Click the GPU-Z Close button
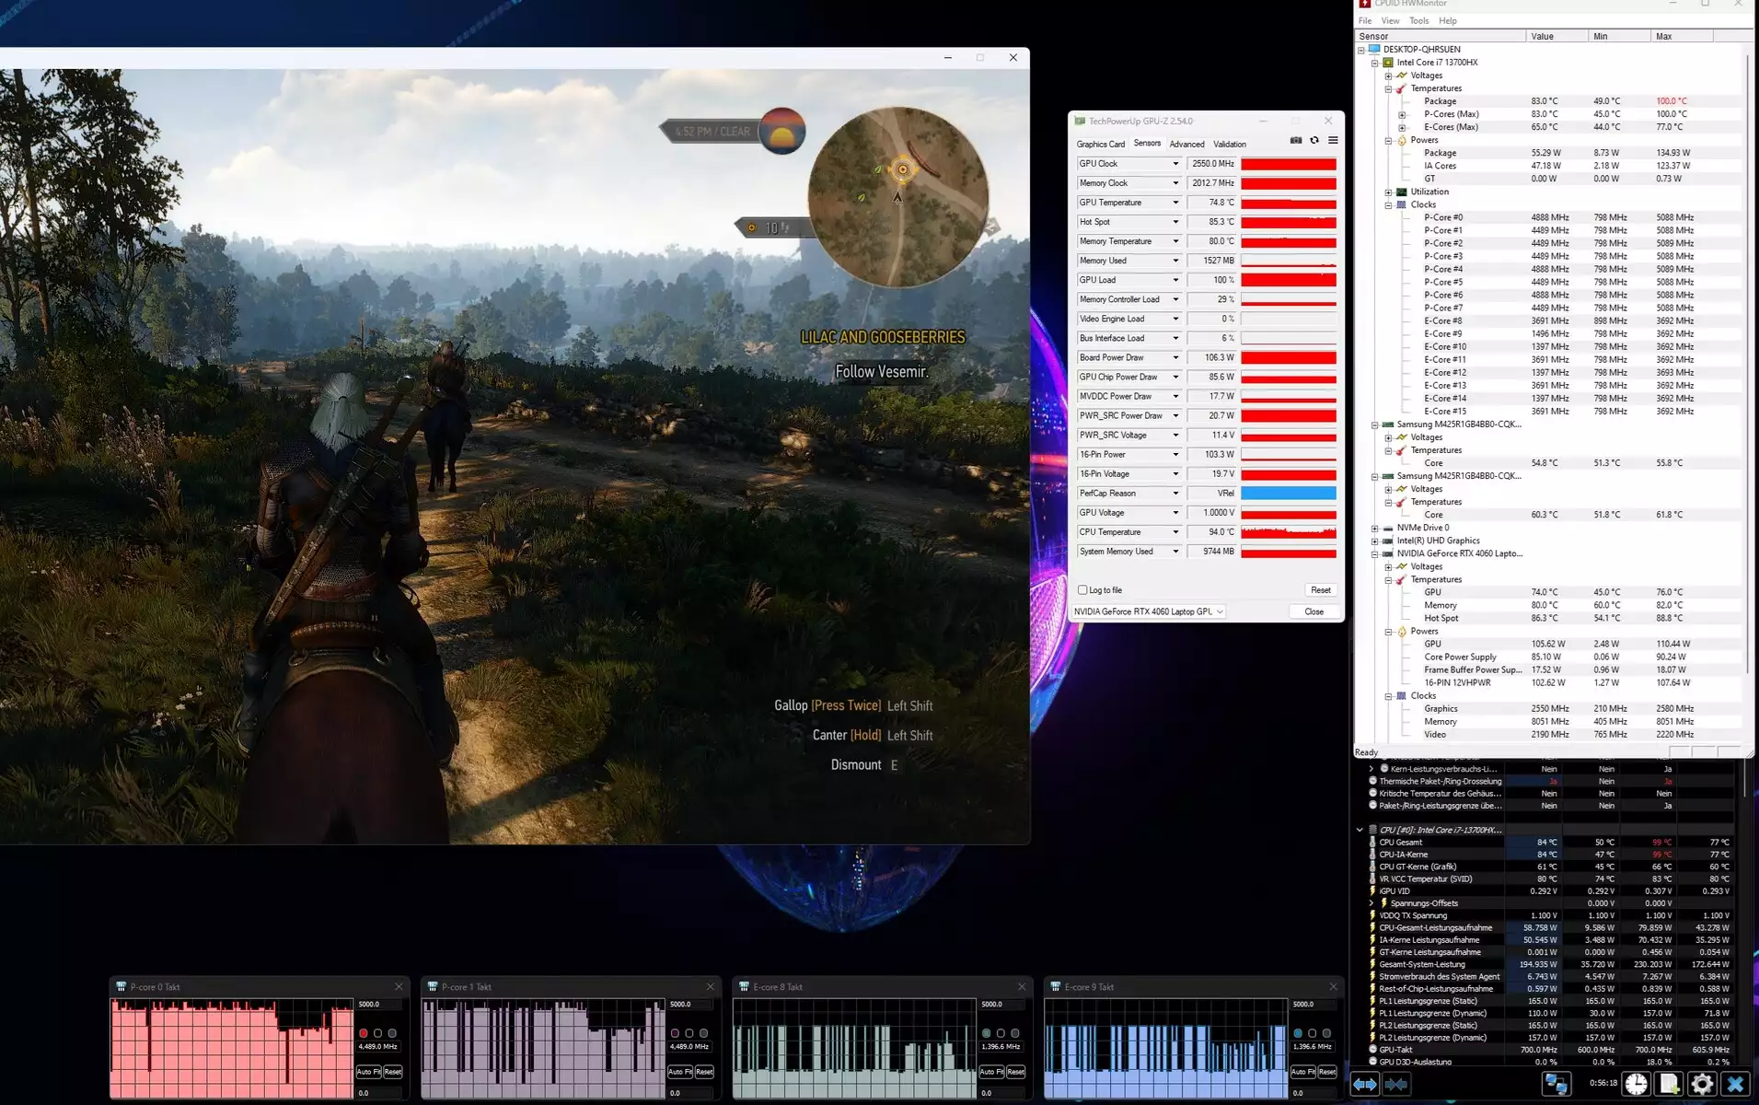 coord(1314,611)
